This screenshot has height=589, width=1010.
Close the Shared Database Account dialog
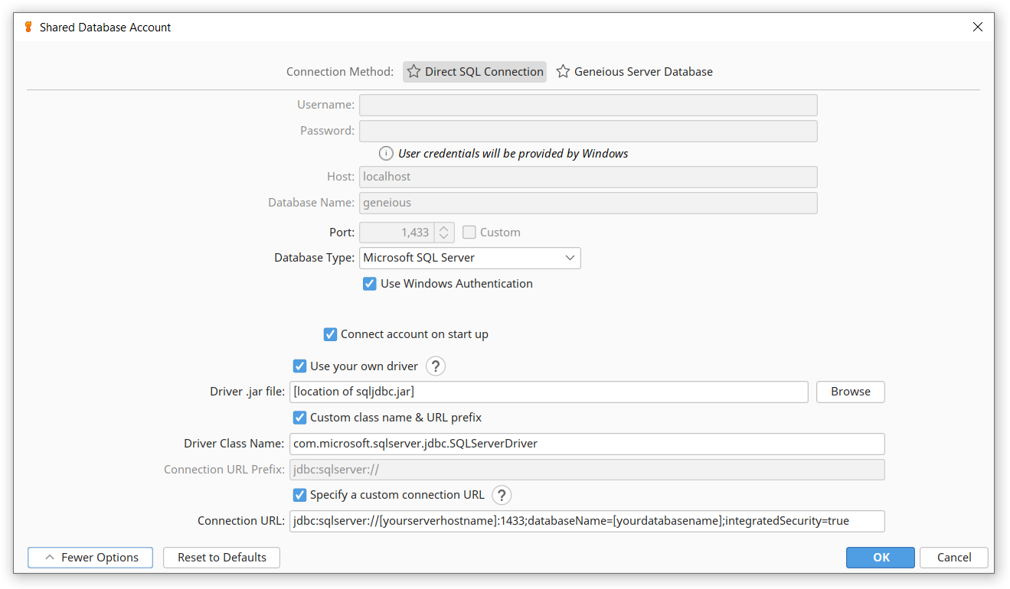(978, 27)
